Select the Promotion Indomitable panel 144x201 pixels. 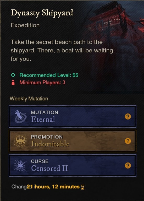click(x=73, y=141)
